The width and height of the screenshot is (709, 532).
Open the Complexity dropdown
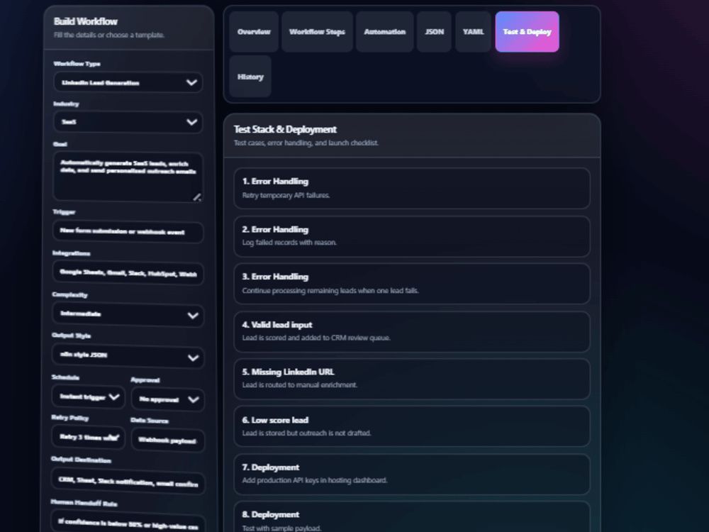[128, 314]
